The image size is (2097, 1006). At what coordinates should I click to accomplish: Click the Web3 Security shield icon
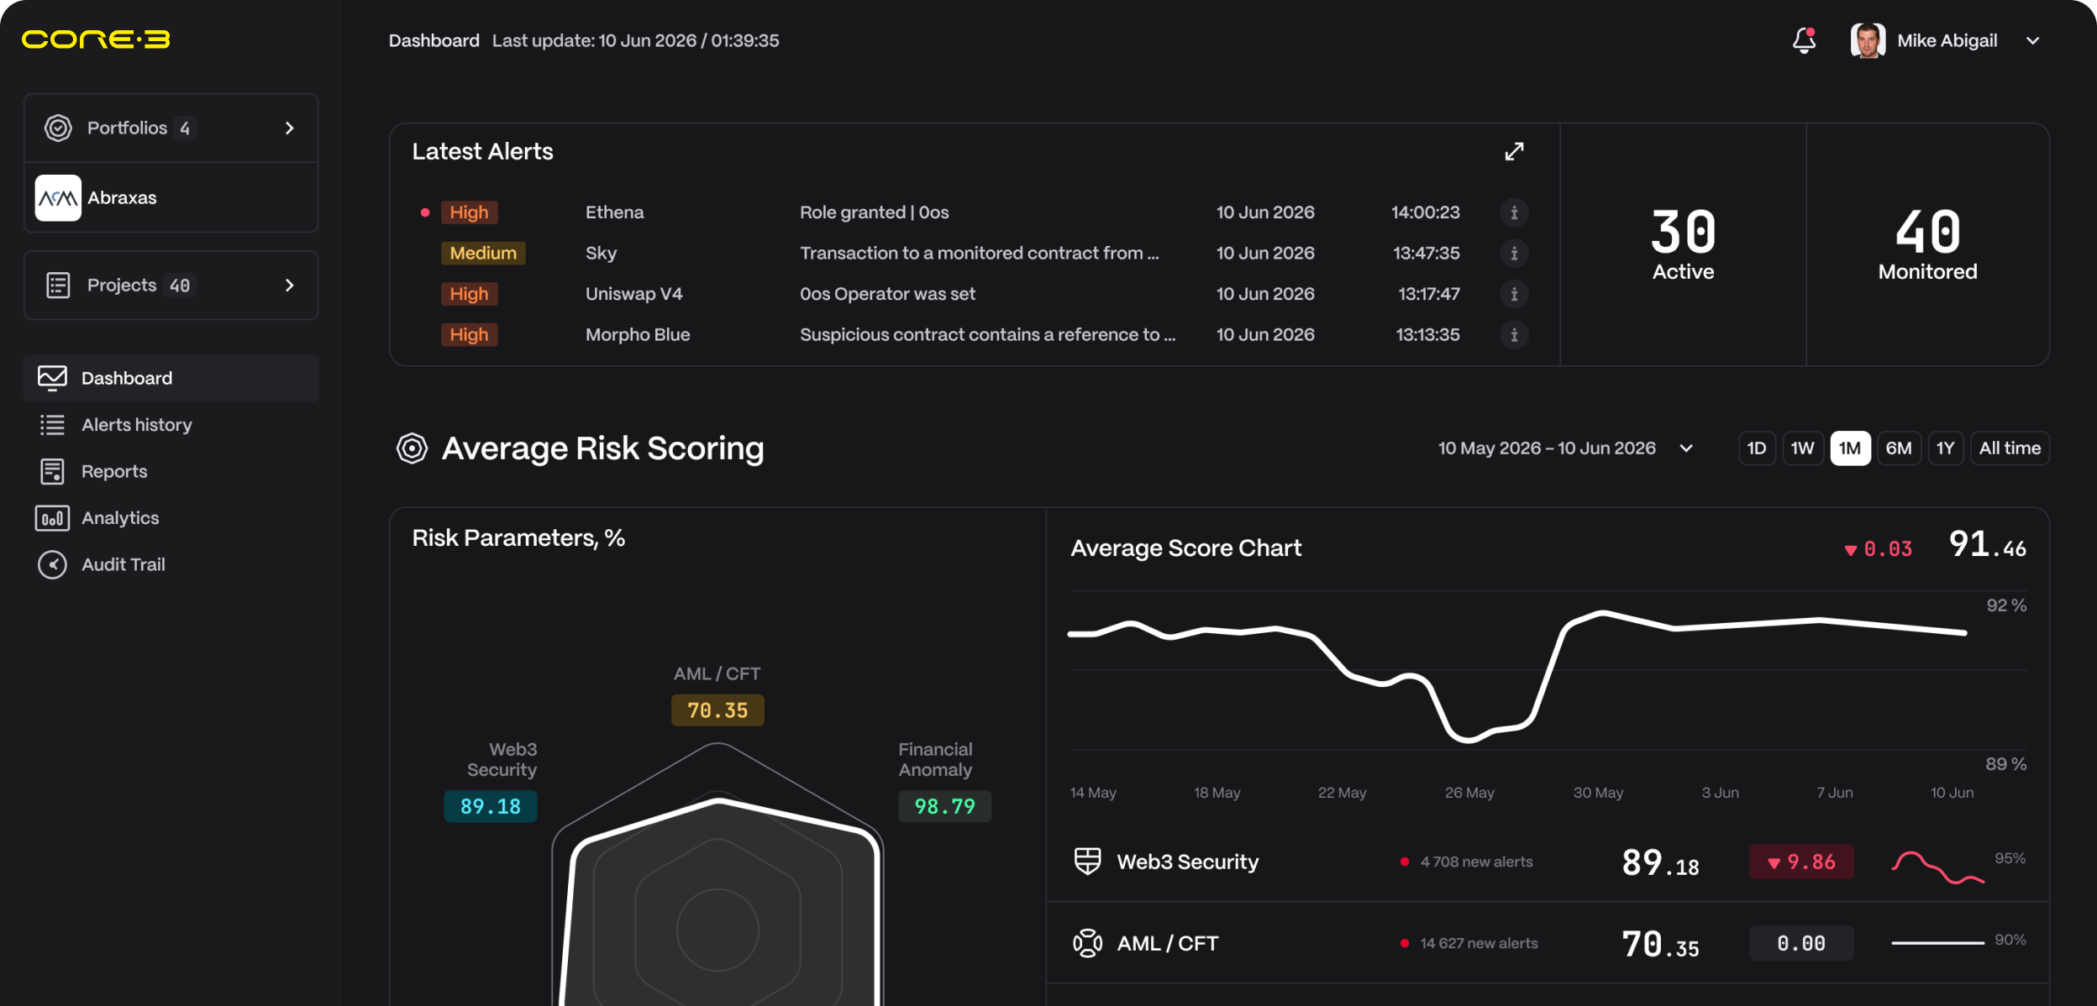pos(1087,862)
